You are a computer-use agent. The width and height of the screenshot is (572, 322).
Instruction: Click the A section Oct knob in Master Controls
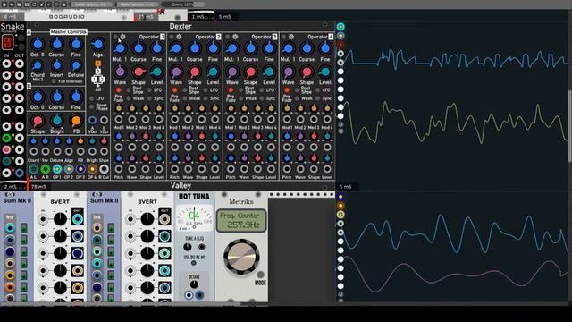[38, 44]
